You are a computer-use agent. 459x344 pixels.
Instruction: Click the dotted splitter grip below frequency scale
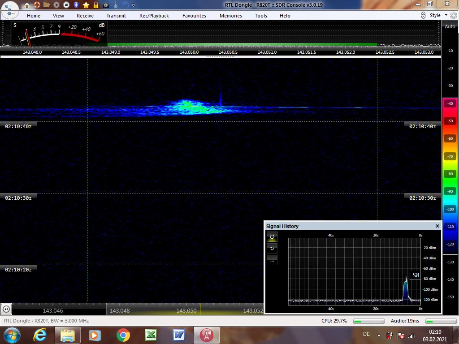click(x=221, y=57)
